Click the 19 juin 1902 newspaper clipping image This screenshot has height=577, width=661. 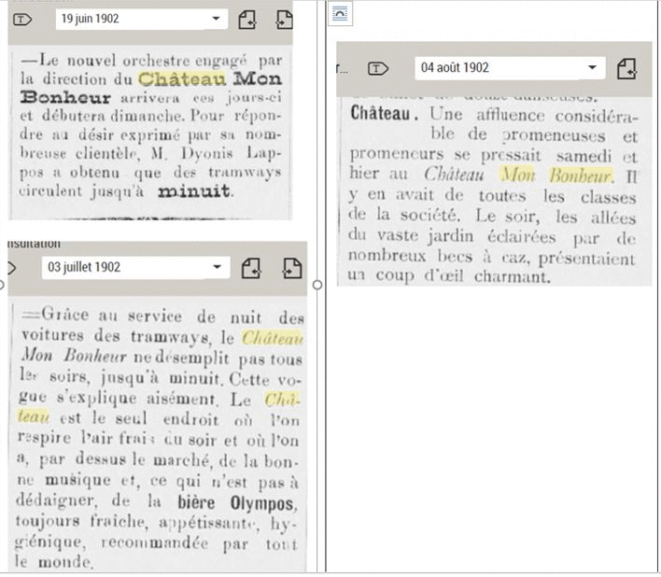click(150, 132)
